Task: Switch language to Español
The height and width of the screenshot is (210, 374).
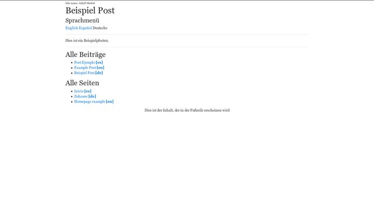Action: pos(85,28)
